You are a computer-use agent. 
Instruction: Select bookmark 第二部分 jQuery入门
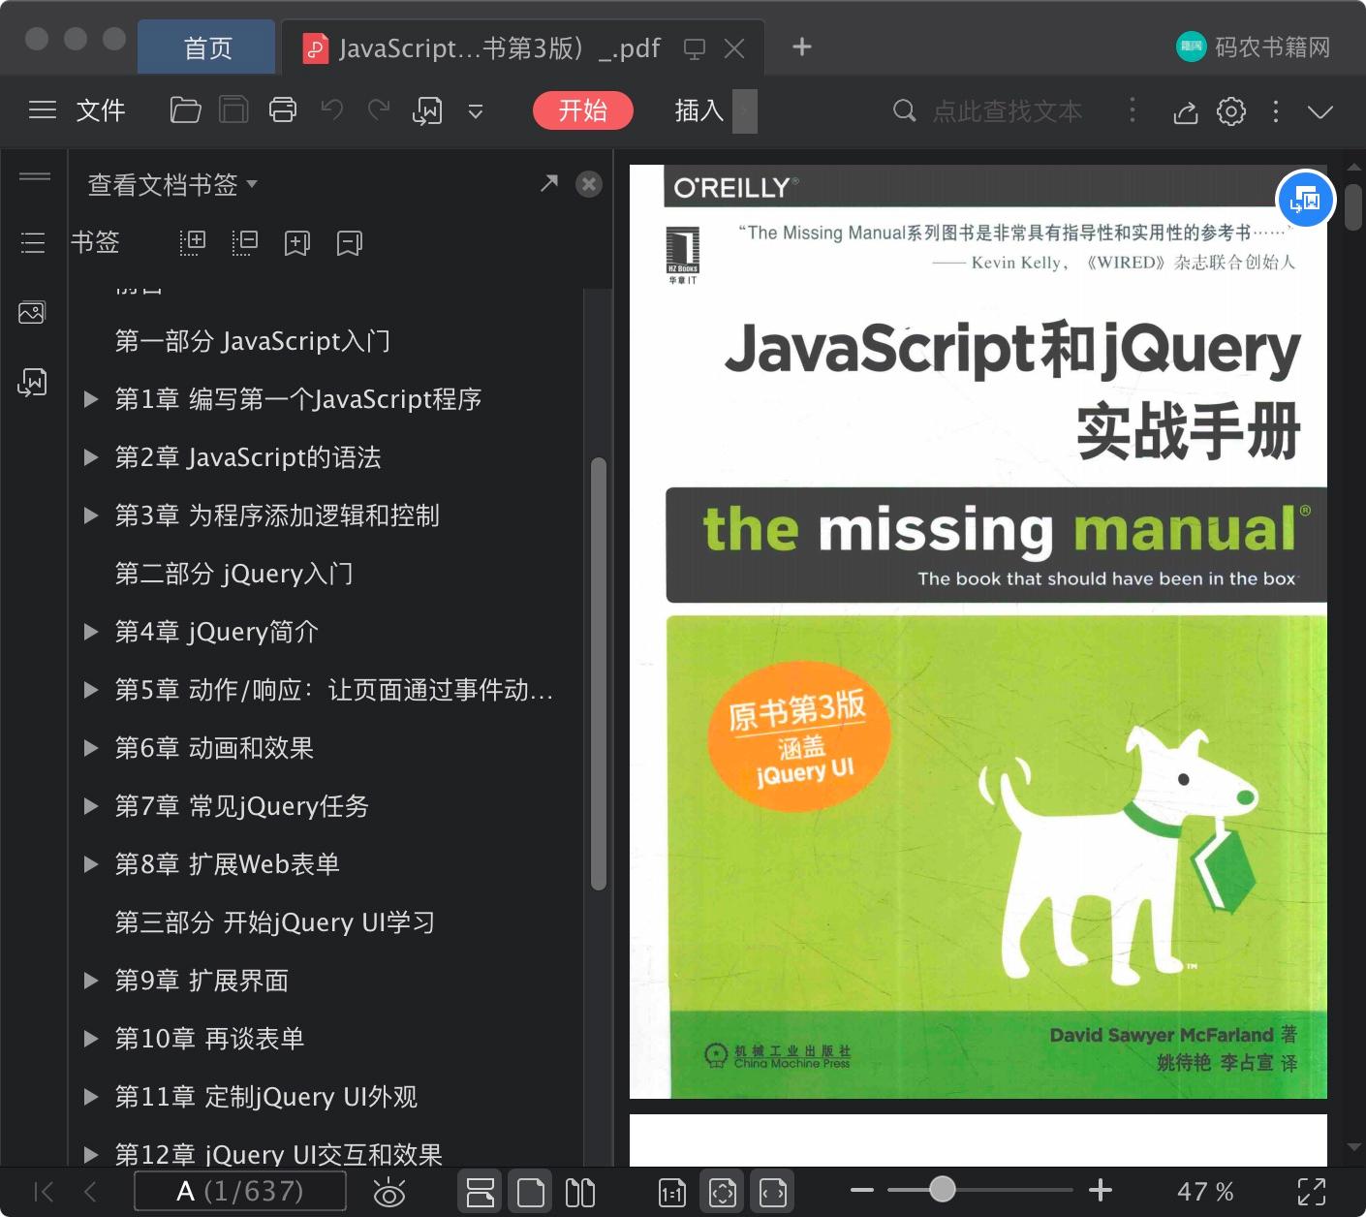click(x=234, y=574)
